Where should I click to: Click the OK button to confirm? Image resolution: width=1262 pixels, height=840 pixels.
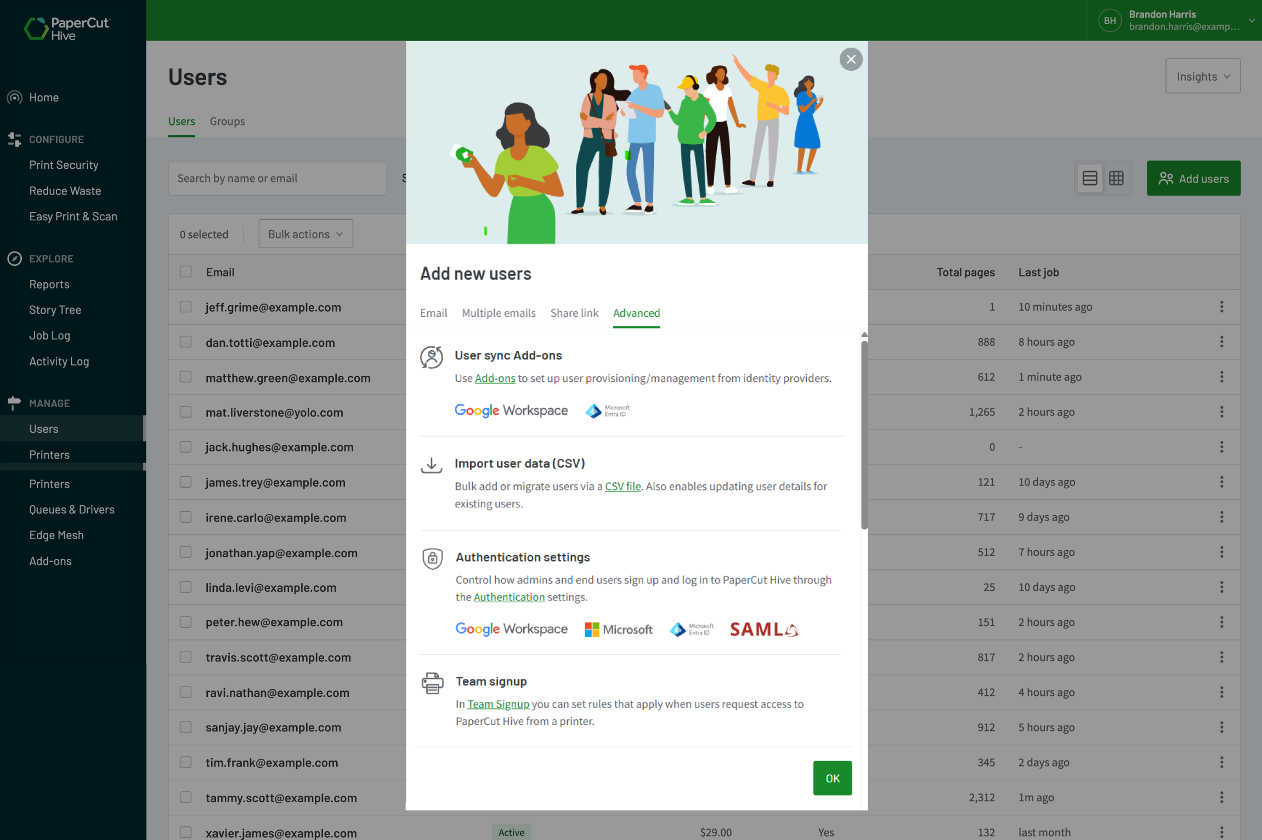pyautogui.click(x=832, y=778)
